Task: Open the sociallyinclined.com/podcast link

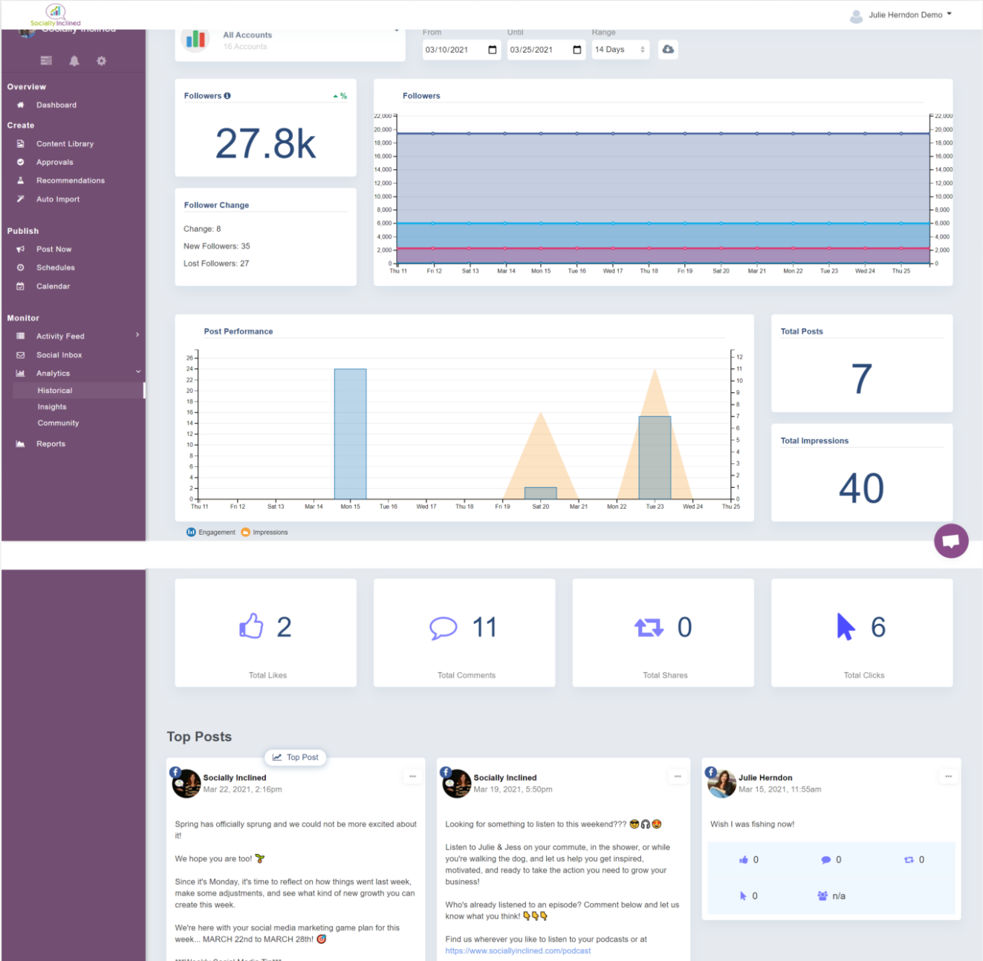Action: [518, 951]
